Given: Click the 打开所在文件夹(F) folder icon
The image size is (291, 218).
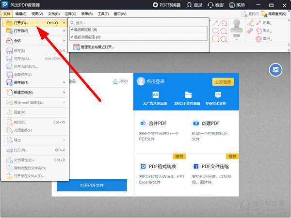Looking at the screenshot, I should point(10,176).
